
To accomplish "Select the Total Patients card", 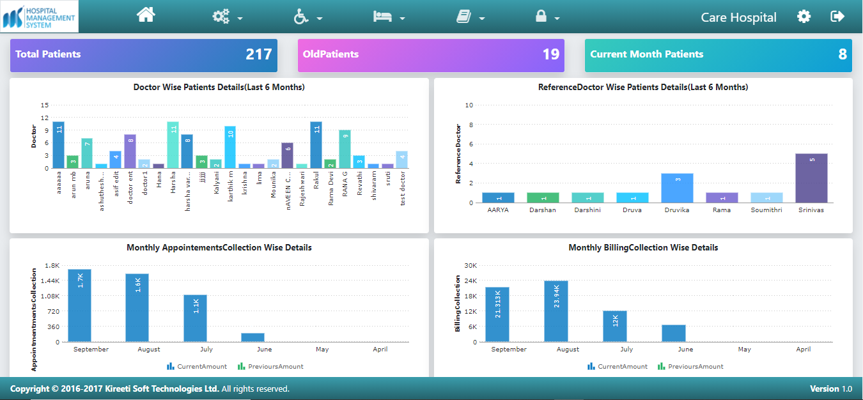I will click(x=144, y=55).
